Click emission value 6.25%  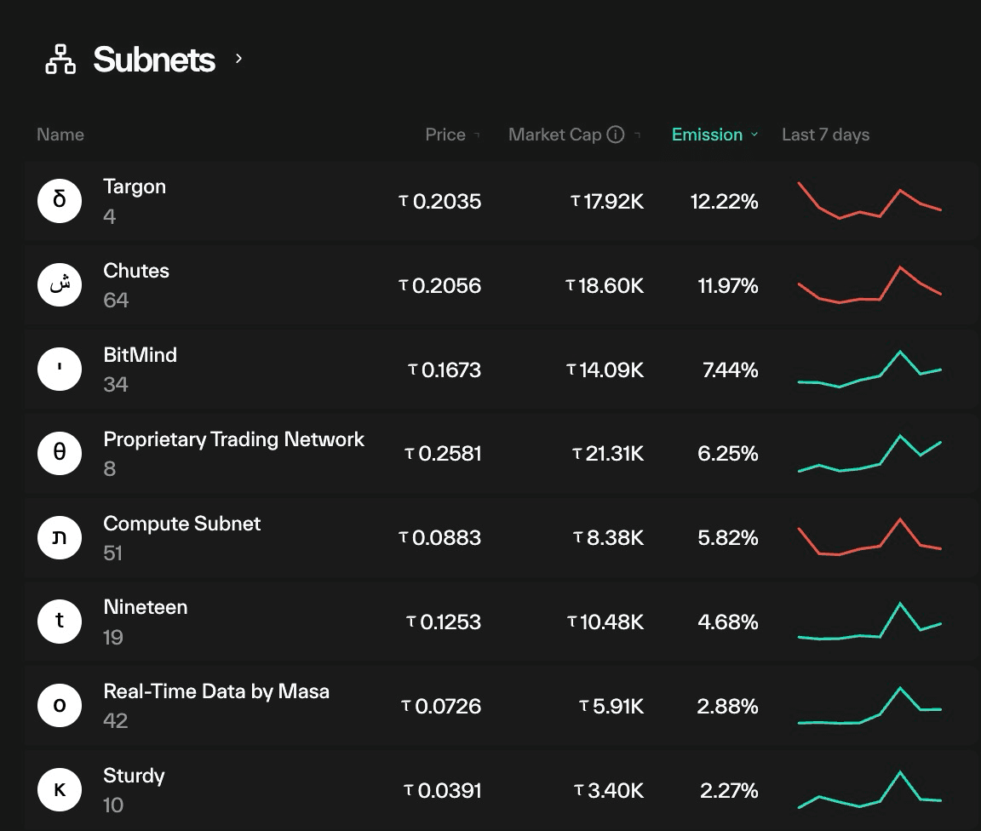coord(727,454)
